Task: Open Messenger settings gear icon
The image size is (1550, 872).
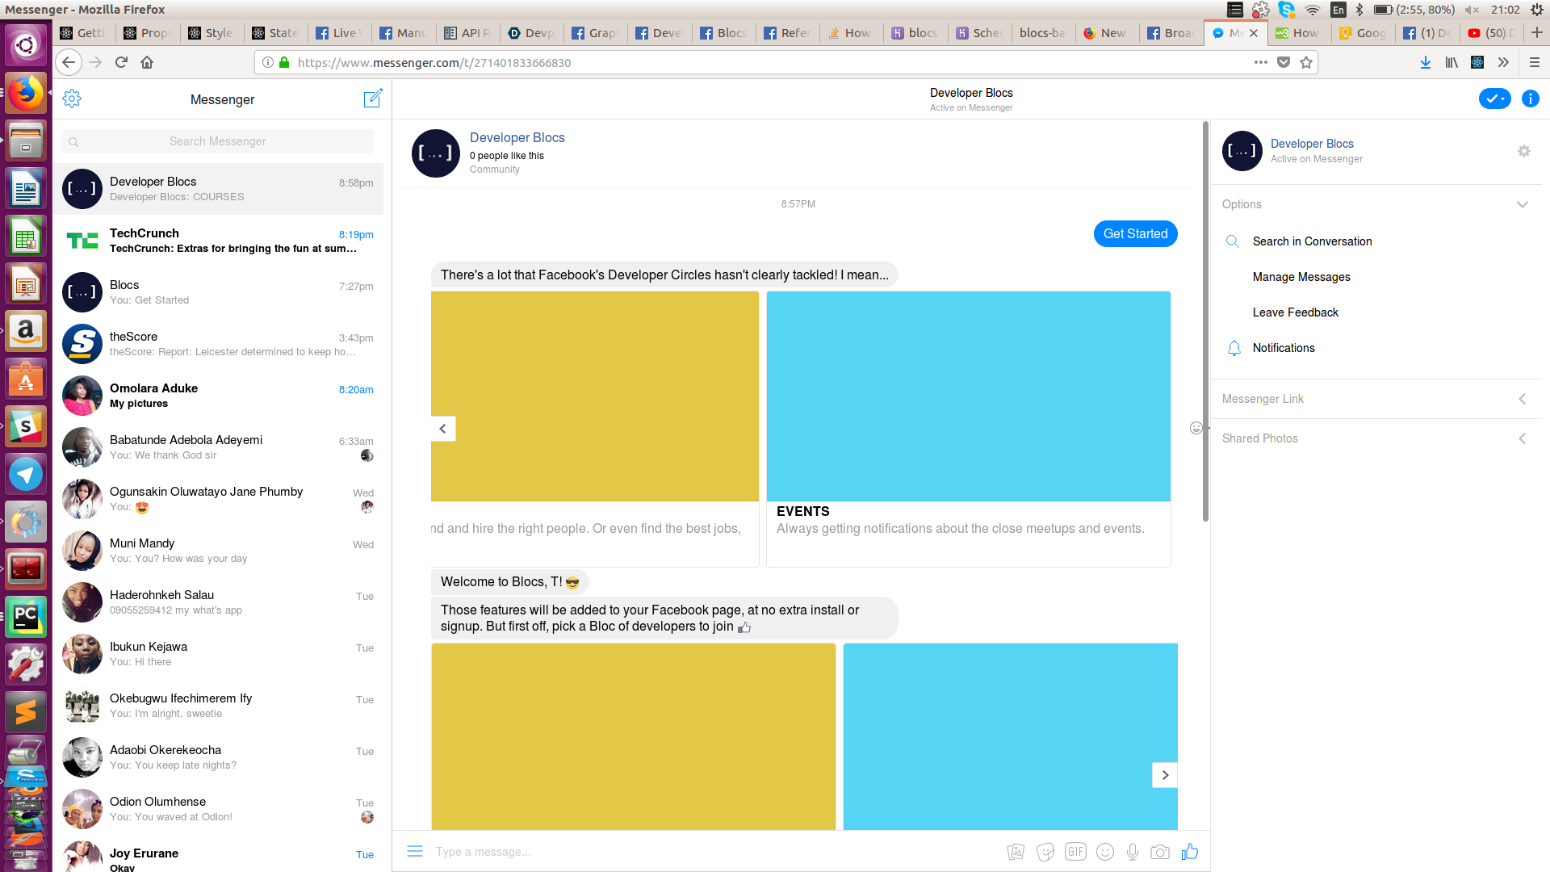Action: pos(72,99)
